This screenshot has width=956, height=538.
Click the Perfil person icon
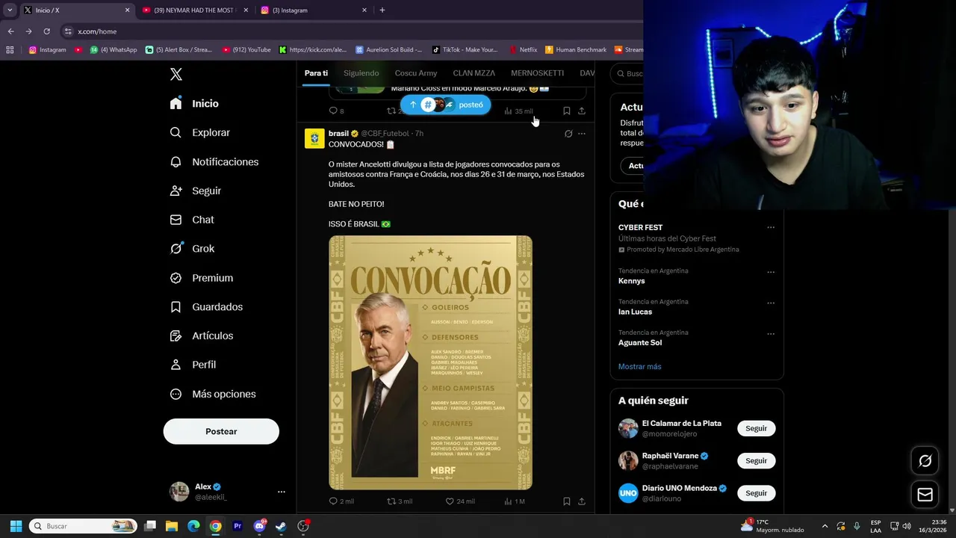point(176,365)
